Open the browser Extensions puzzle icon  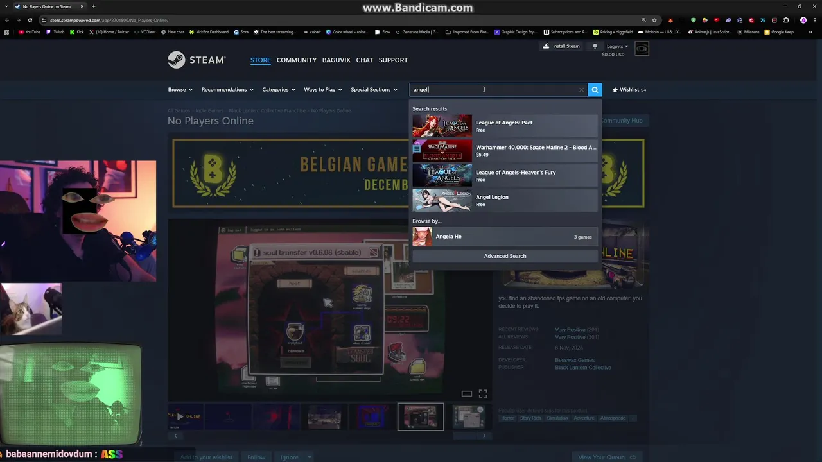(x=786, y=20)
